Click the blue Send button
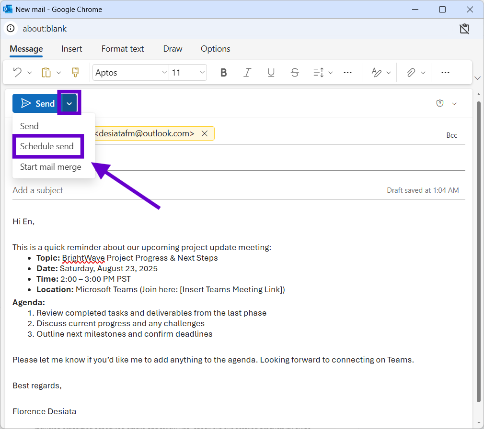This screenshot has width=484, height=429. [x=37, y=103]
